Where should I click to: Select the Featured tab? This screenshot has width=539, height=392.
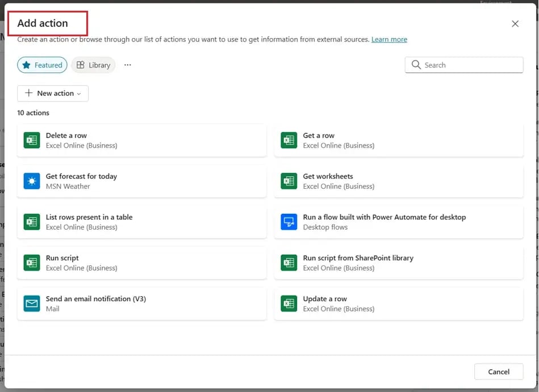(x=42, y=65)
